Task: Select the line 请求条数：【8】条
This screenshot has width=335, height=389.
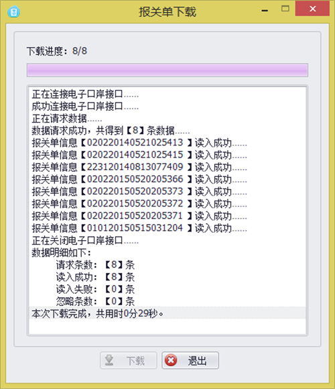Action: [x=95, y=265]
